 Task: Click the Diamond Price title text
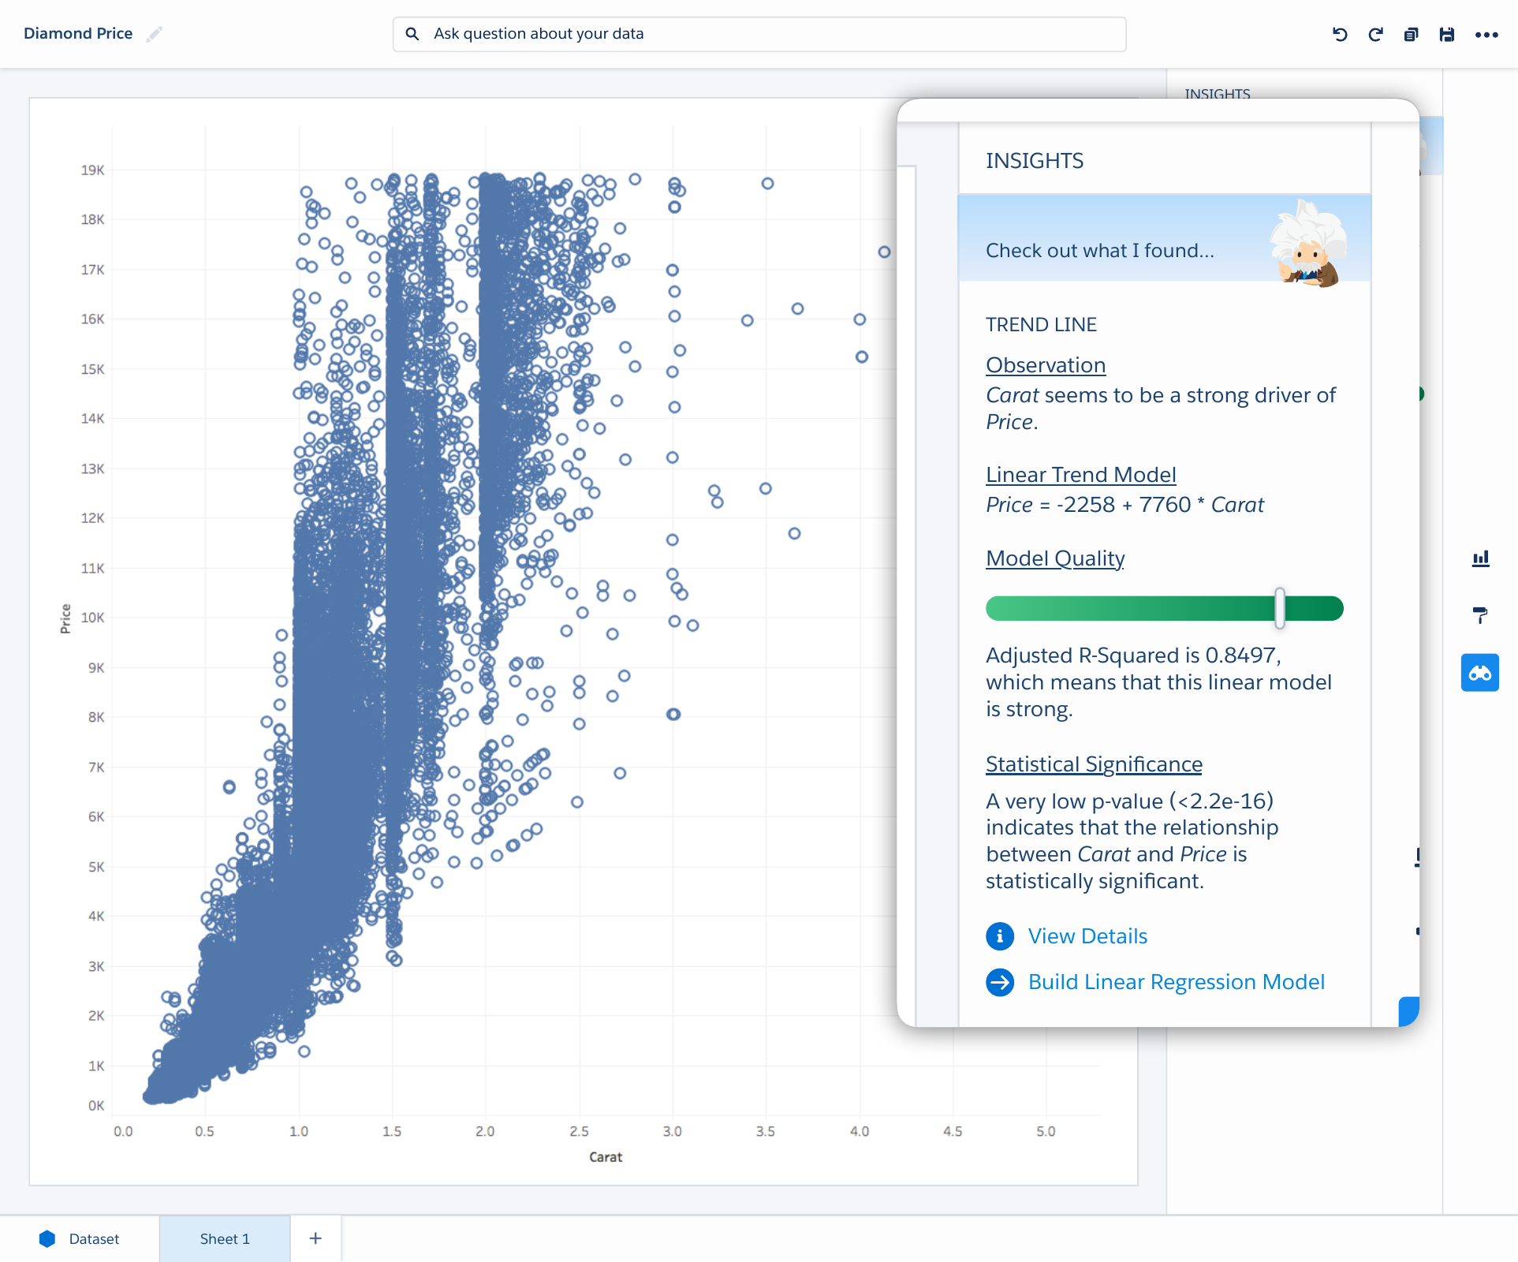(x=78, y=34)
